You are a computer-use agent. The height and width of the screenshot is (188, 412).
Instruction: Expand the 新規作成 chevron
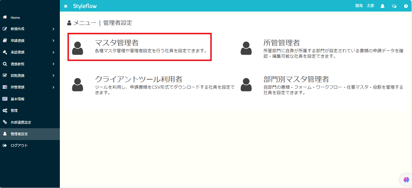coord(53,29)
